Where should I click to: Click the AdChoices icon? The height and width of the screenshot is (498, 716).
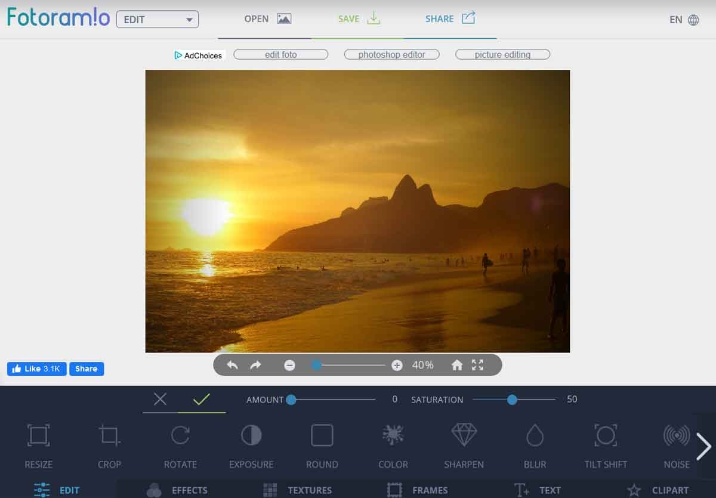pyautogui.click(x=178, y=55)
